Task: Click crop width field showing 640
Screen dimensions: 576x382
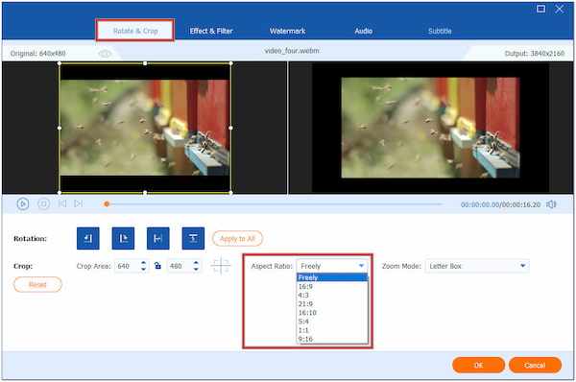Action: 127,266
